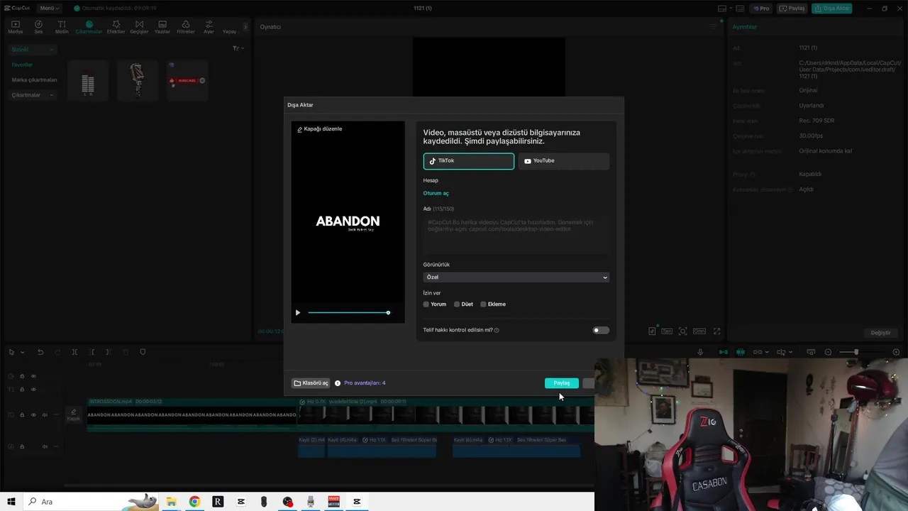This screenshot has width=908, height=511.
Task: Click the Oturum aç login link
Action: (436, 193)
